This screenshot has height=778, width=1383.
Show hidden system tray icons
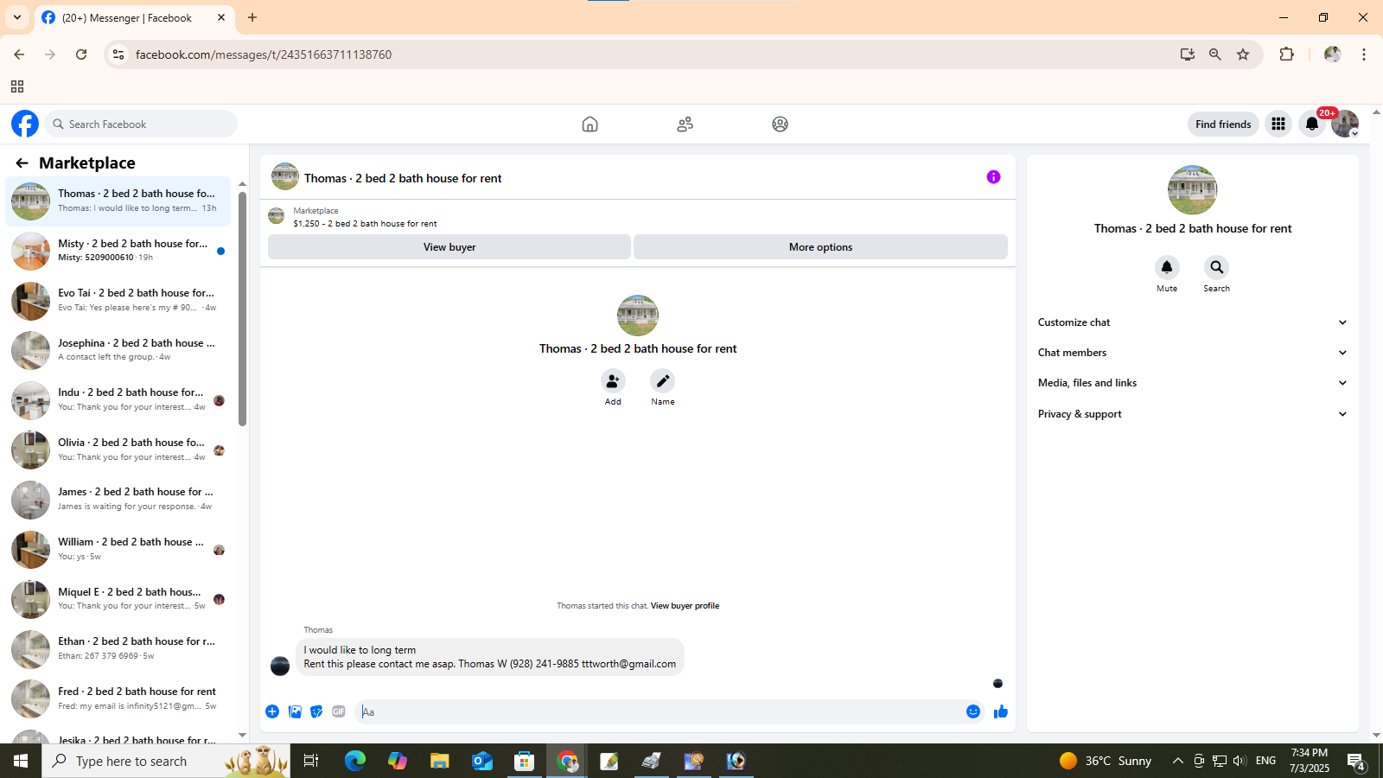click(1177, 761)
